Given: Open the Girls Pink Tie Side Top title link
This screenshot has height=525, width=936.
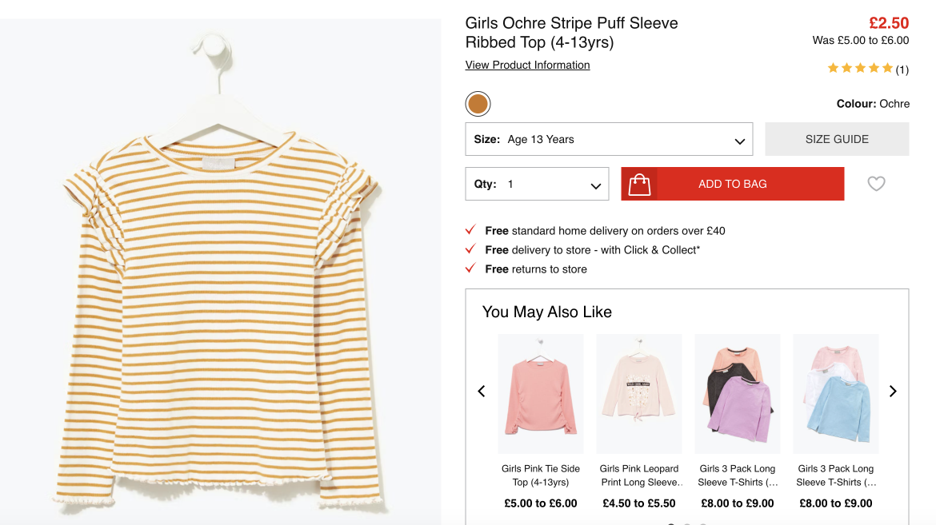Looking at the screenshot, I should pyautogui.click(x=541, y=475).
